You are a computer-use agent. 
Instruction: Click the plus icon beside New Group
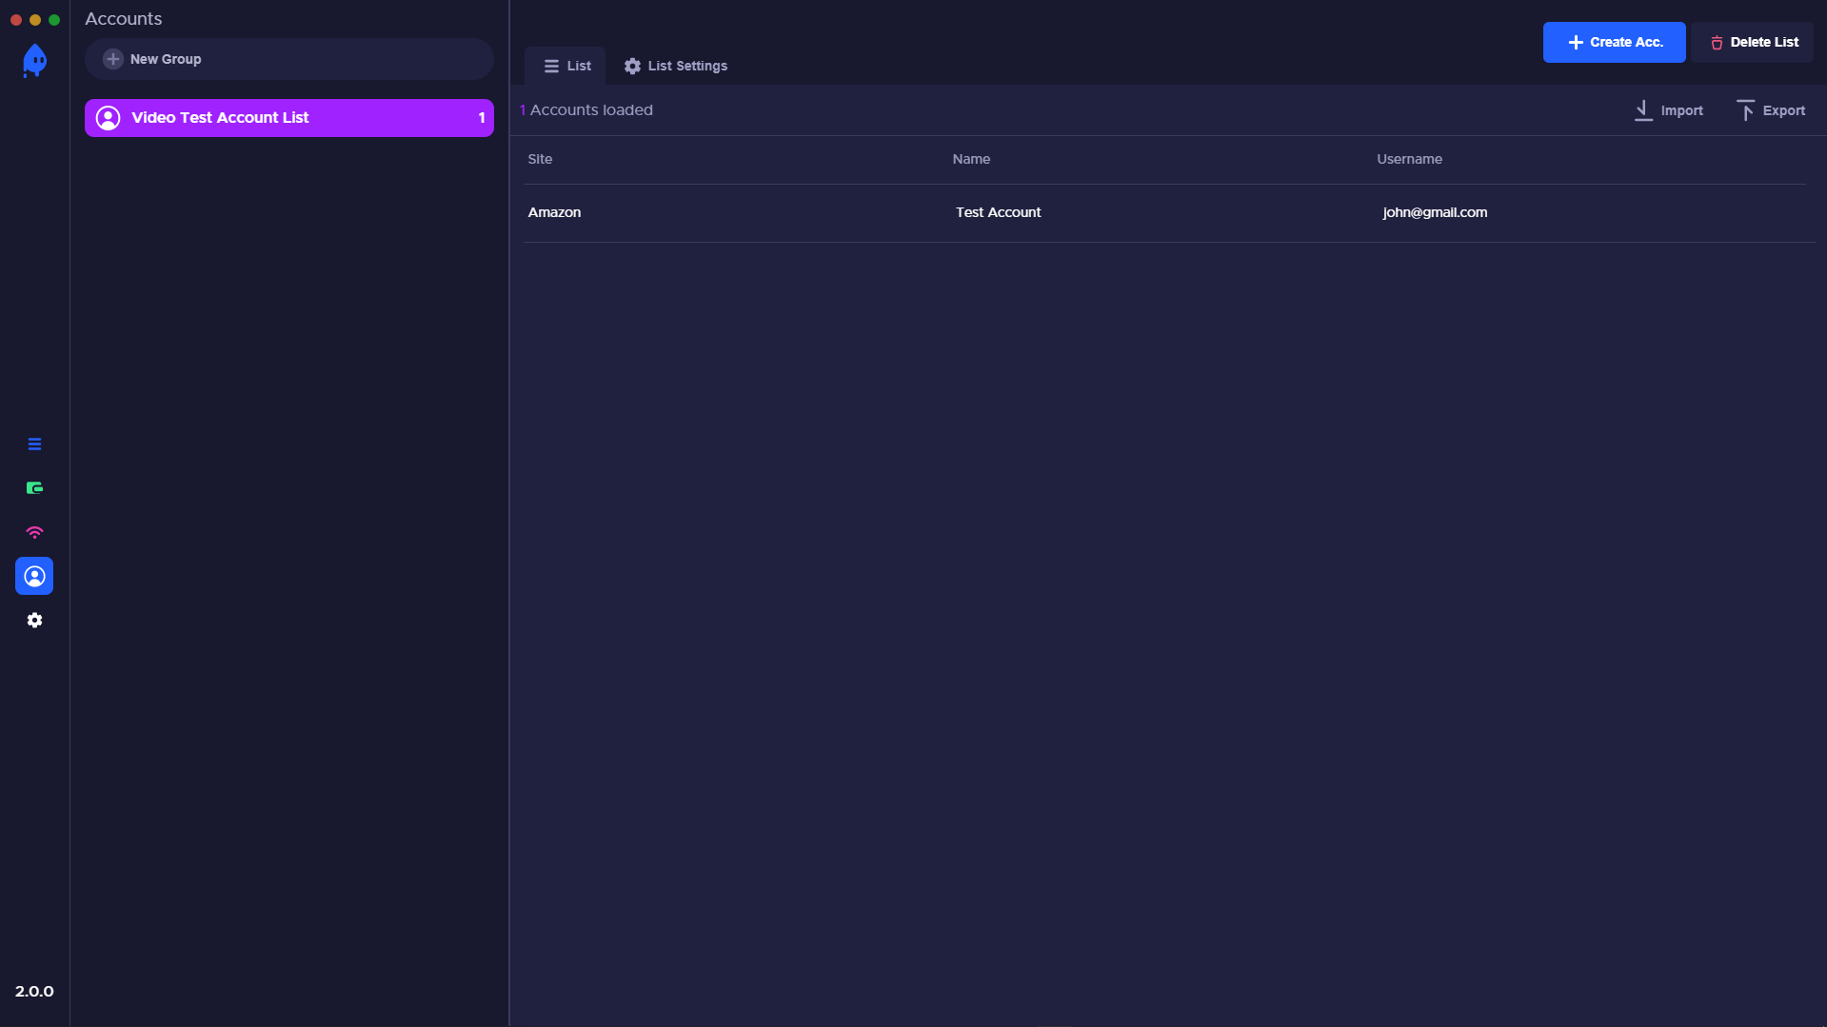coord(113,59)
